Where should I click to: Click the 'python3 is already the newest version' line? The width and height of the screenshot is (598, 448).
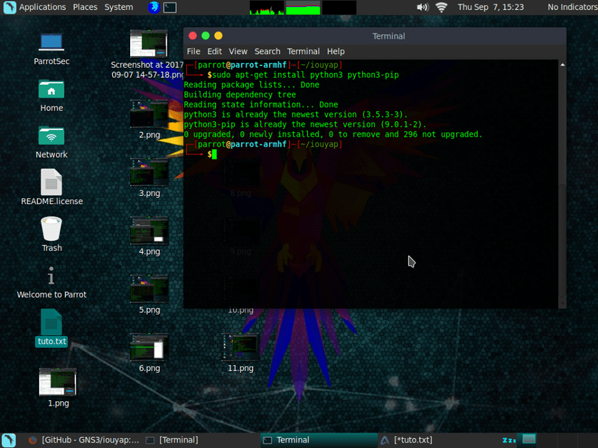(295, 114)
